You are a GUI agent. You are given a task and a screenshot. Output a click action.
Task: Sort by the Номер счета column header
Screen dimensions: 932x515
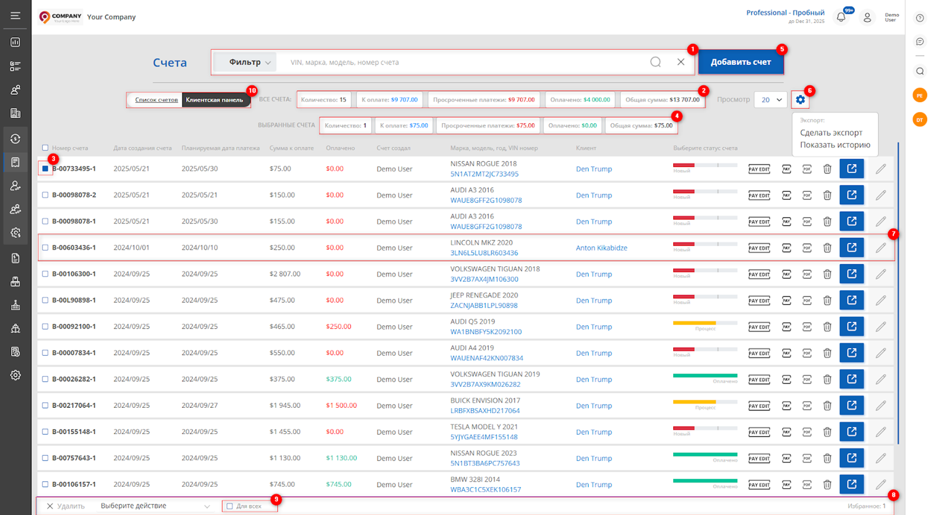tap(70, 148)
